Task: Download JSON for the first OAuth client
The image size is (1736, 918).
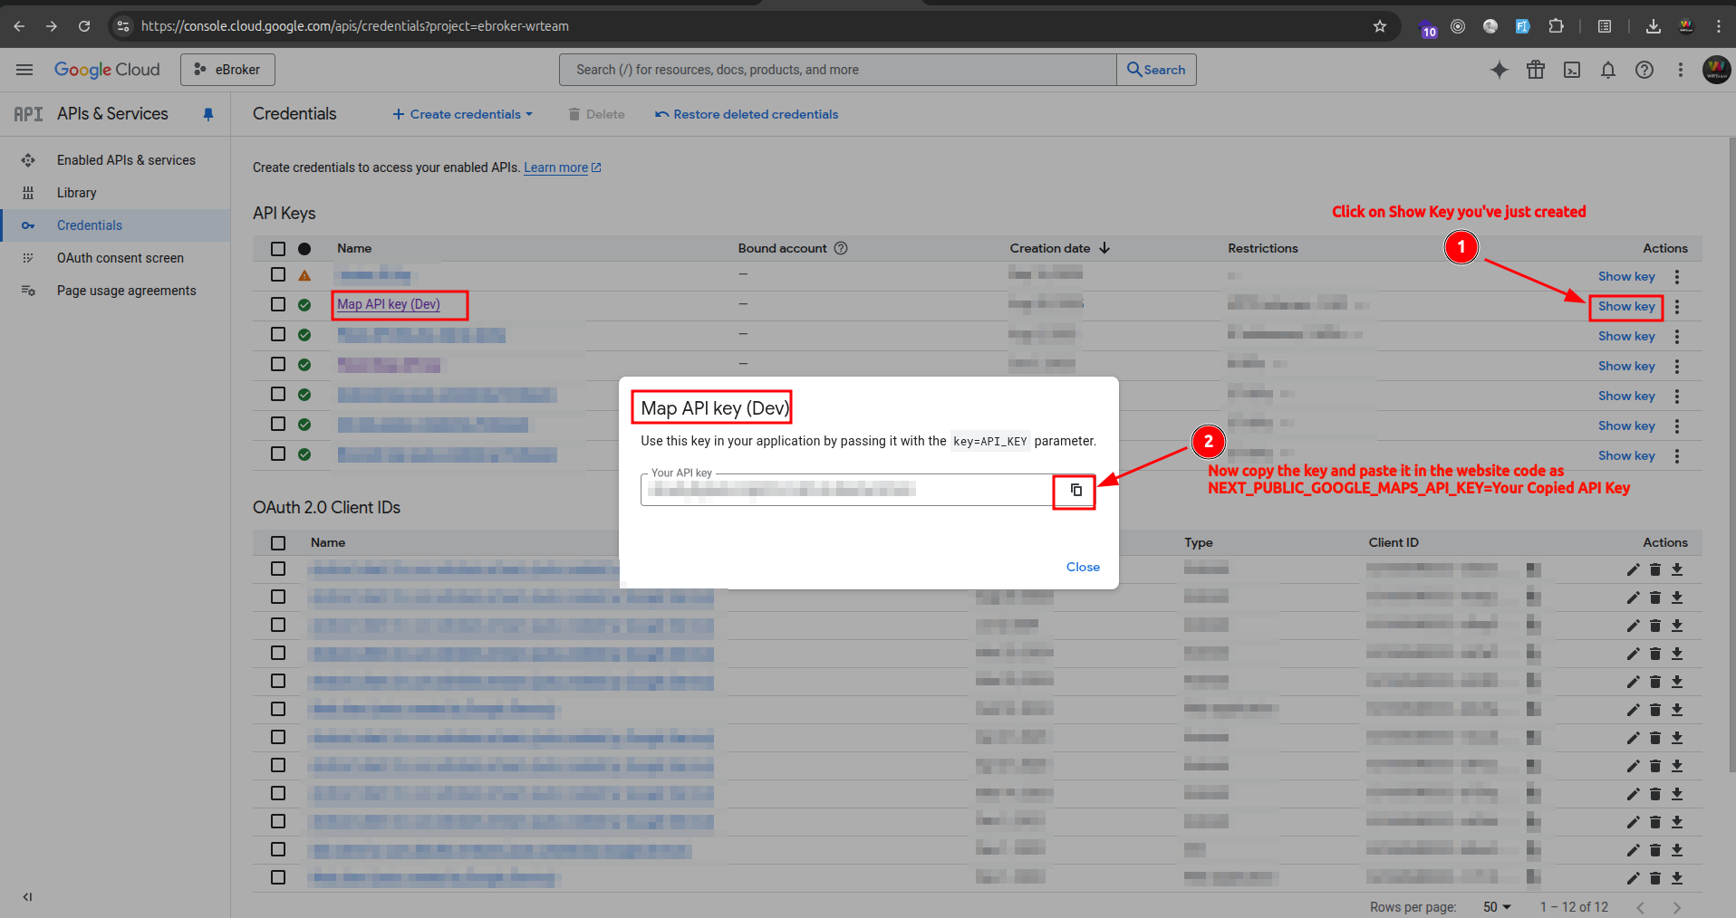Action: tap(1677, 569)
